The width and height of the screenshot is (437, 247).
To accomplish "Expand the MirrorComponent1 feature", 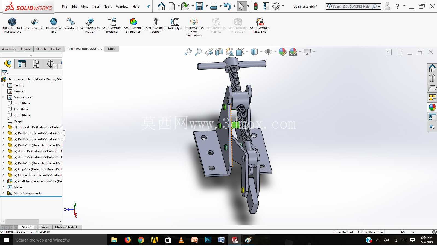I will (3, 193).
